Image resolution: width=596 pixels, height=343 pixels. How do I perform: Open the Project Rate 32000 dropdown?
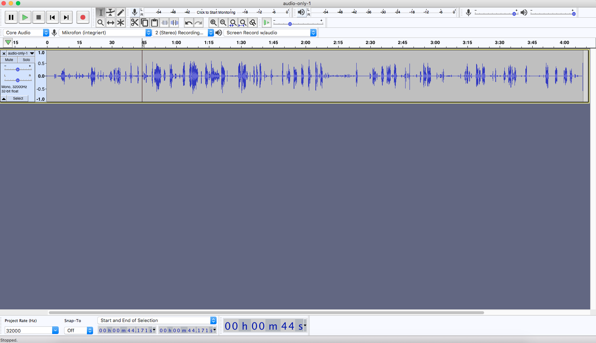(32, 330)
